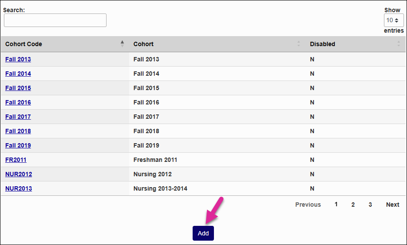407x245 pixels.
Task: Click the Next pagination button
Action: (x=393, y=205)
